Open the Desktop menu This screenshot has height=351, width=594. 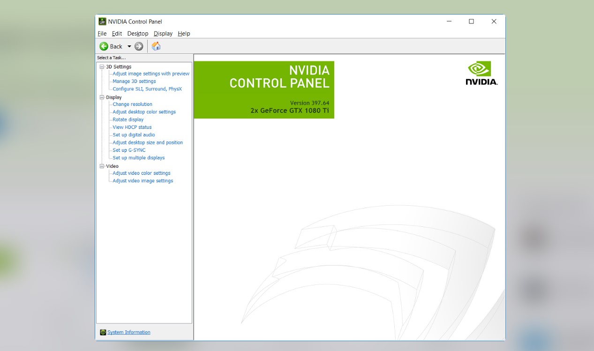(138, 34)
